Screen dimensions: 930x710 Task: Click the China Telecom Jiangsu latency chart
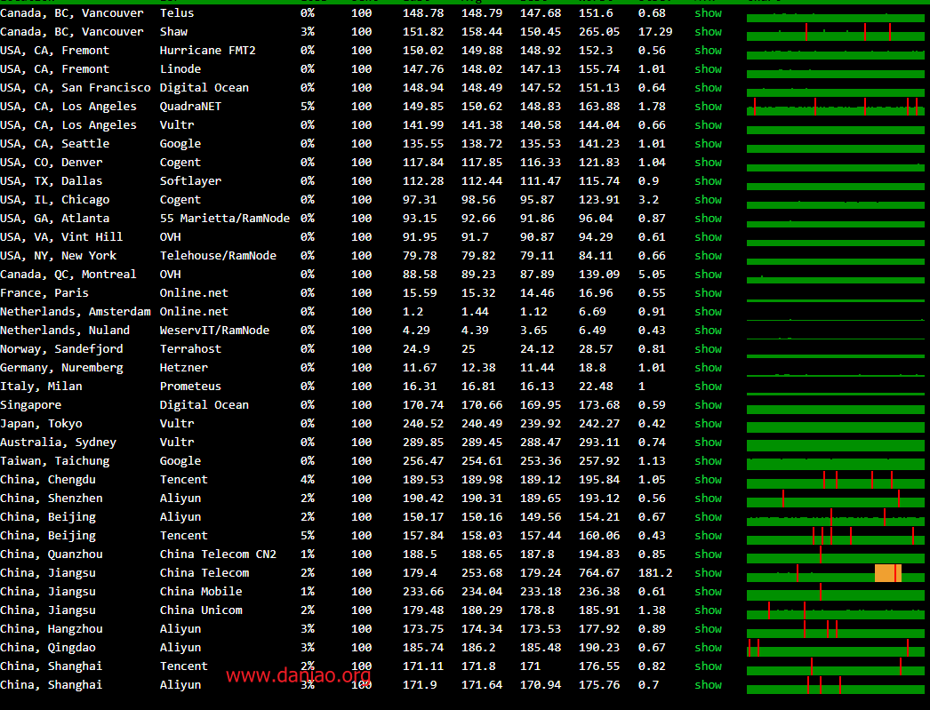pos(835,573)
